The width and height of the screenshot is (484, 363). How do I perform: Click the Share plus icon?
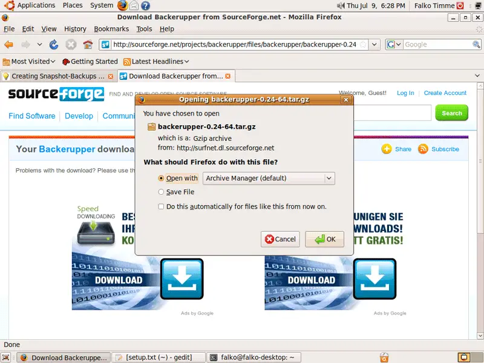386,149
